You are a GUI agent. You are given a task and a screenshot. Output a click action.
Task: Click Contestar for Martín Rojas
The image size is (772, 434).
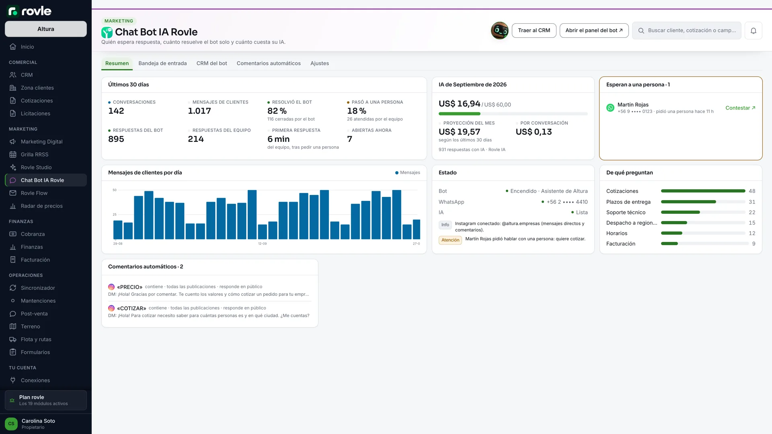pyautogui.click(x=740, y=108)
